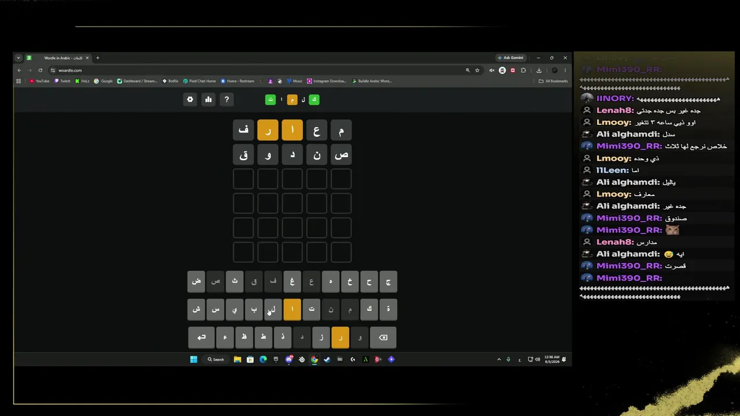Open the Pixel Chat: Home bookmark

pyautogui.click(x=199, y=81)
